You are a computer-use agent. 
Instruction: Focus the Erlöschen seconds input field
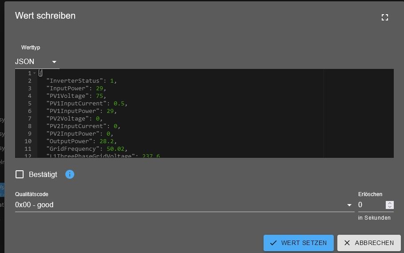[371, 205]
